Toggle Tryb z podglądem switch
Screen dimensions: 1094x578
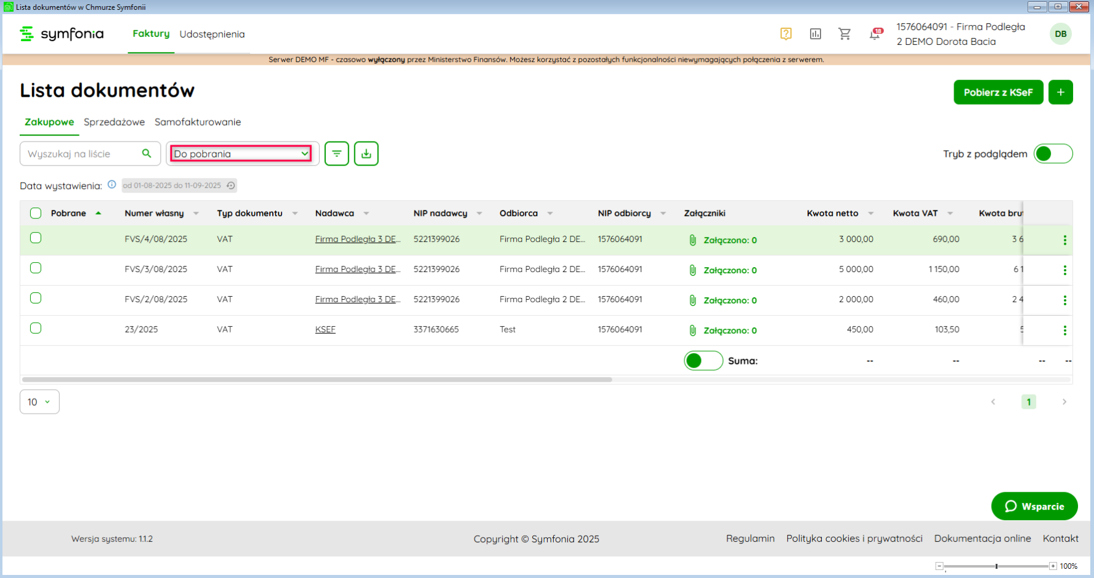[x=1053, y=154]
